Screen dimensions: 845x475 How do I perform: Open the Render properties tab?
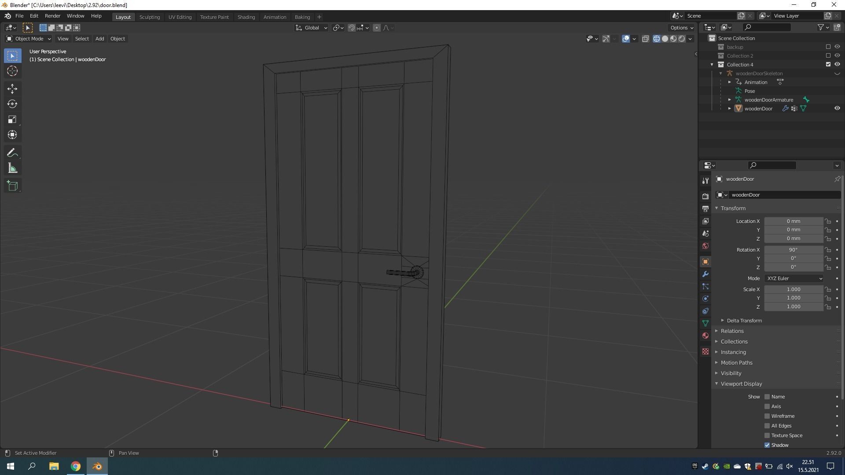[705, 196]
